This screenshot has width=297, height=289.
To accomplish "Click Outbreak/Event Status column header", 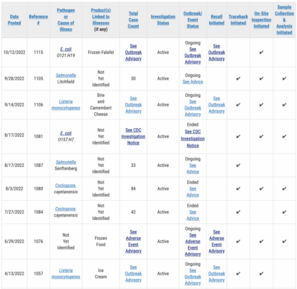I will point(193,20).
